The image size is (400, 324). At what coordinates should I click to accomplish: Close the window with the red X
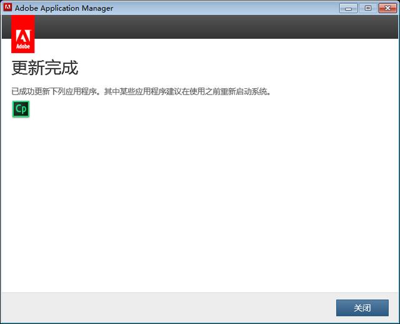(386, 8)
